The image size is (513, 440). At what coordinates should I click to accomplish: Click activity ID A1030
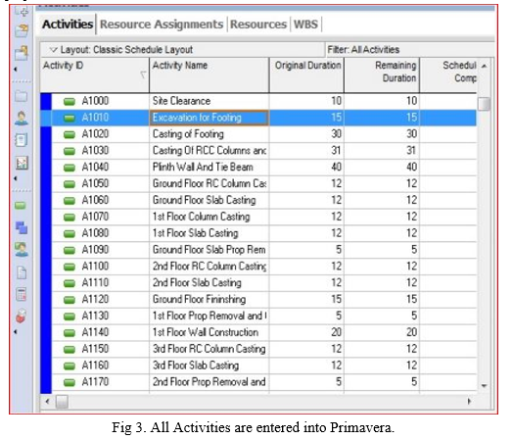[95, 151]
